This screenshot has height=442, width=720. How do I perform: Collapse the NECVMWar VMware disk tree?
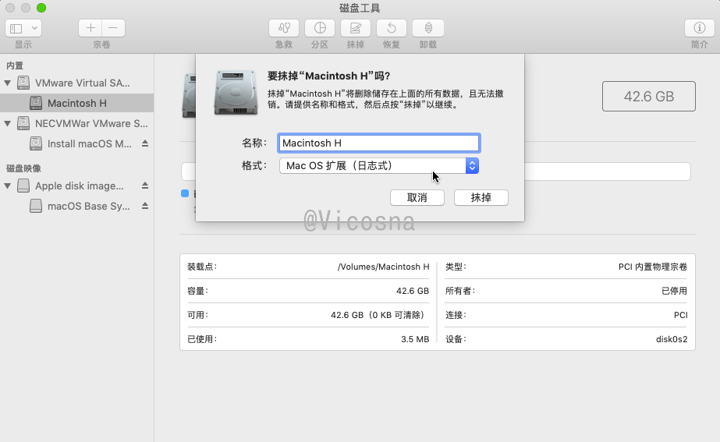coord(7,123)
